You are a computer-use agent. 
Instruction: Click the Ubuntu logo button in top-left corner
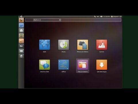pyautogui.click(x=21, y=16)
